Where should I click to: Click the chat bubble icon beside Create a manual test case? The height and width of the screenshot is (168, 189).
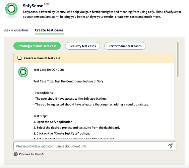19,58
